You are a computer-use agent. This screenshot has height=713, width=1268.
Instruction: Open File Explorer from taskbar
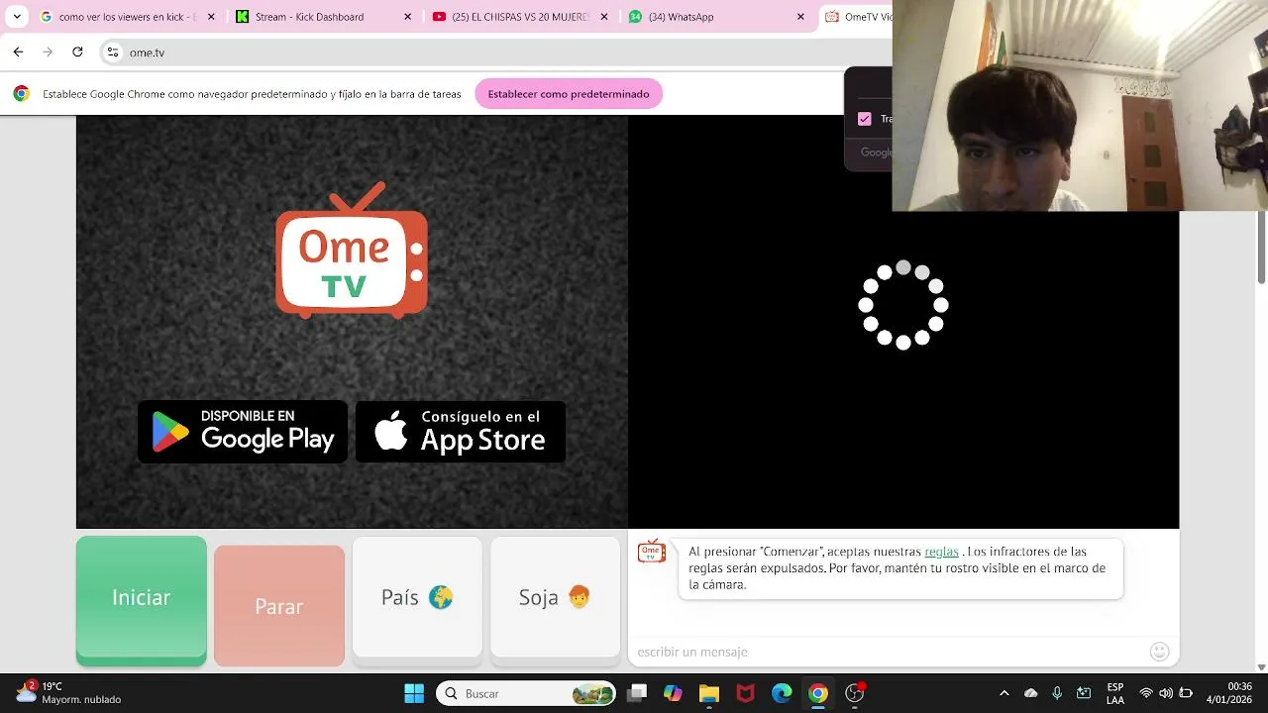point(708,693)
